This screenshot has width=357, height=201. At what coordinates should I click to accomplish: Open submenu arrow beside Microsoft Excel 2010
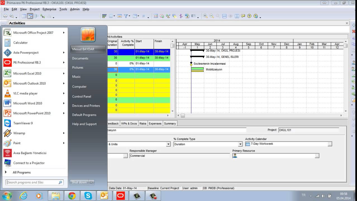click(x=64, y=73)
